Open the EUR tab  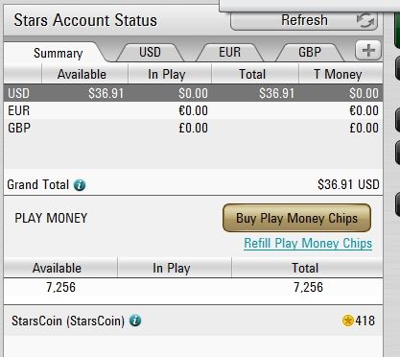click(229, 53)
